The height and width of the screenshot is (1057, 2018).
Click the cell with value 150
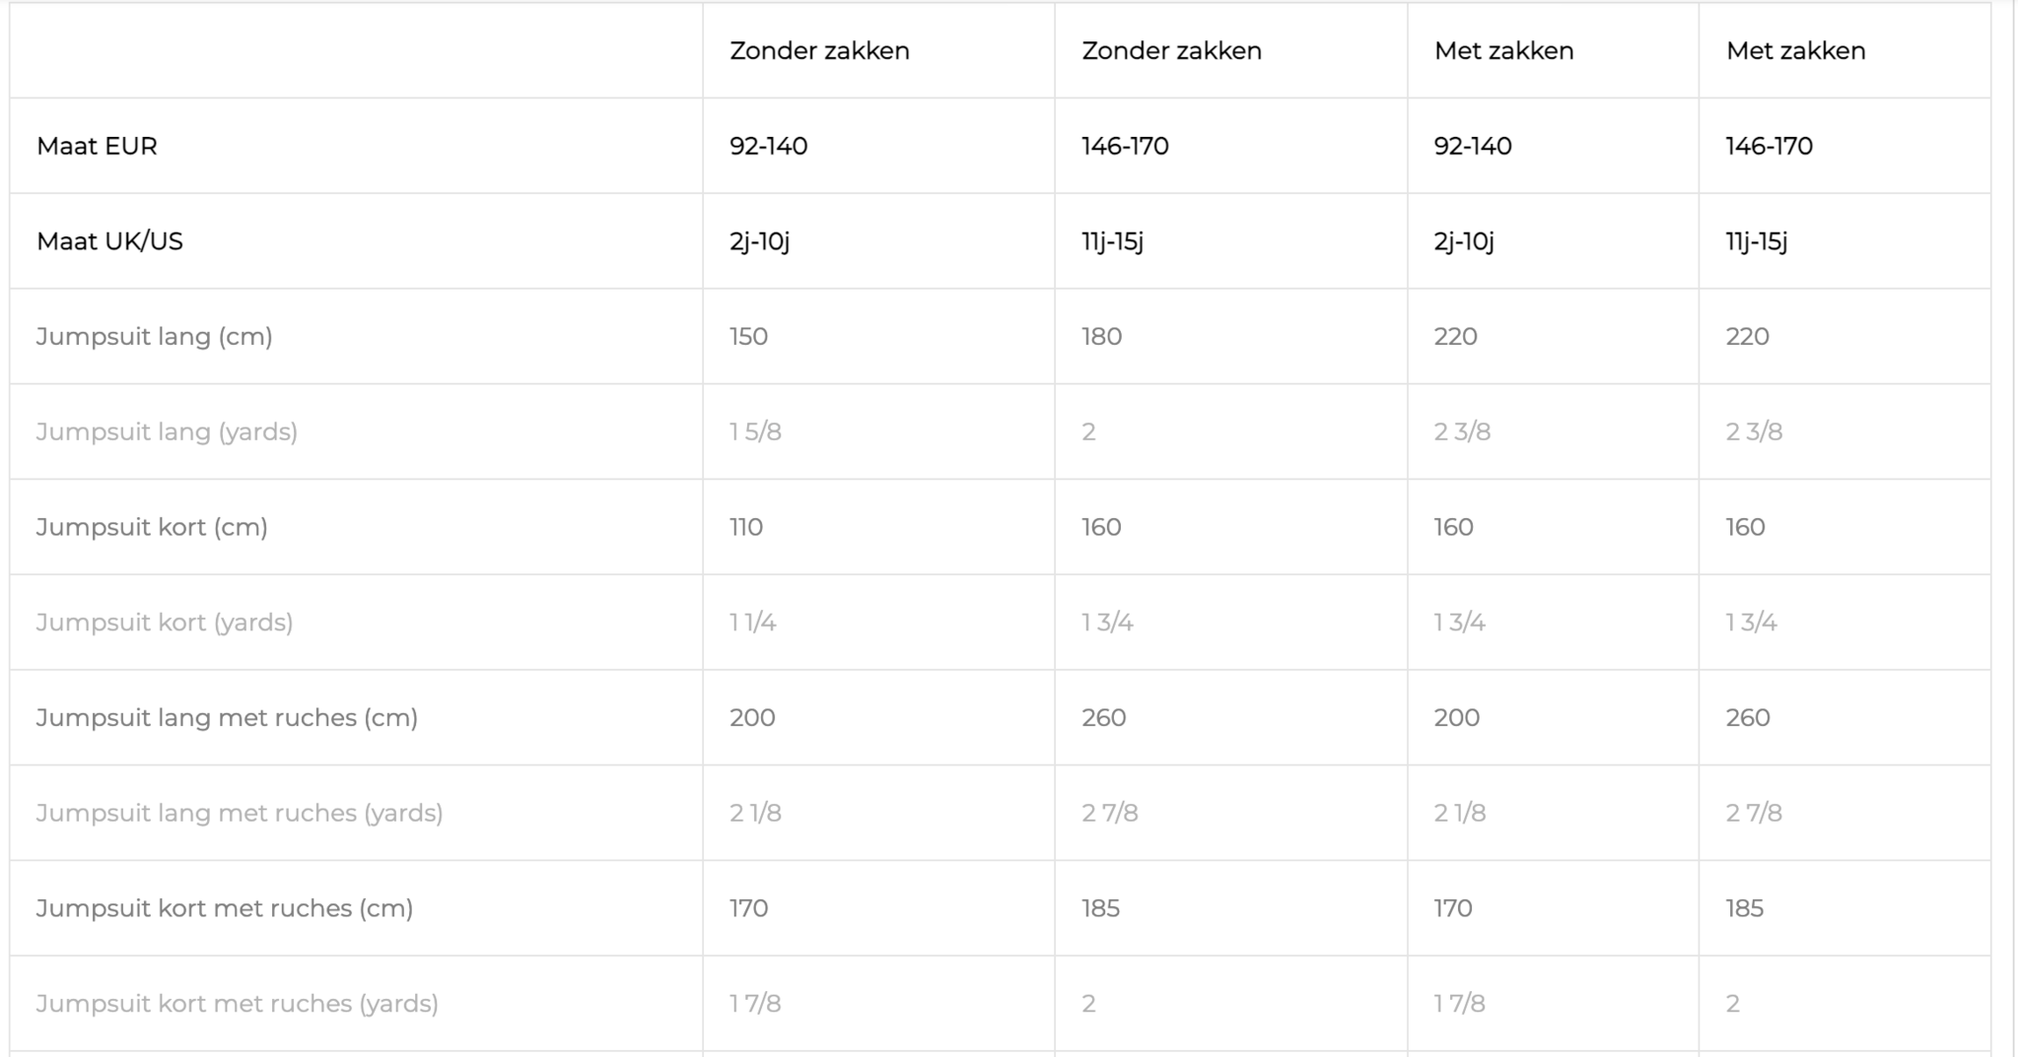point(748,337)
